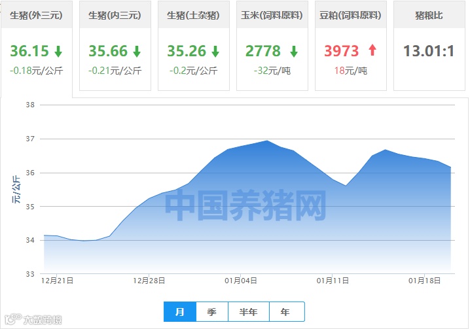Choose the 半年 chart range
The width and height of the screenshot is (470, 329).
coord(249,311)
